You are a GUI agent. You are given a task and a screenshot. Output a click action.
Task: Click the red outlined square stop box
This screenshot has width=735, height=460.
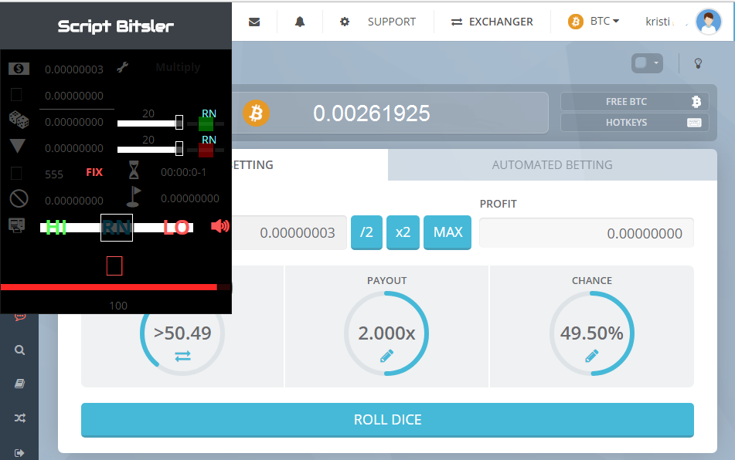coord(114,266)
